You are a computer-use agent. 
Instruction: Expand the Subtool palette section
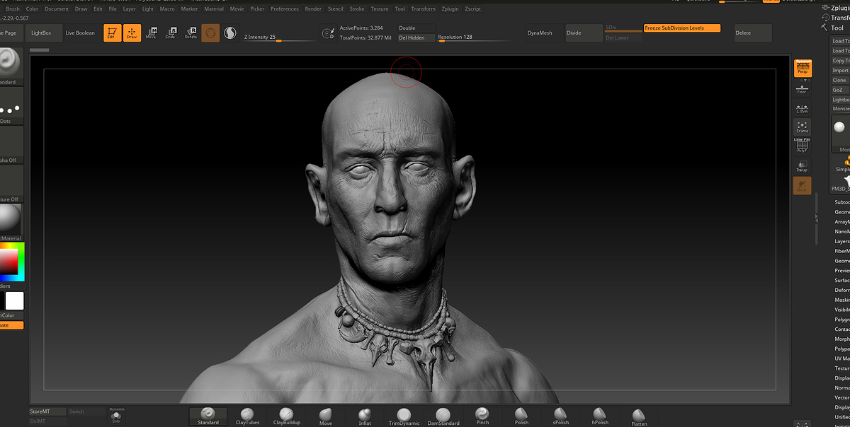(841, 202)
